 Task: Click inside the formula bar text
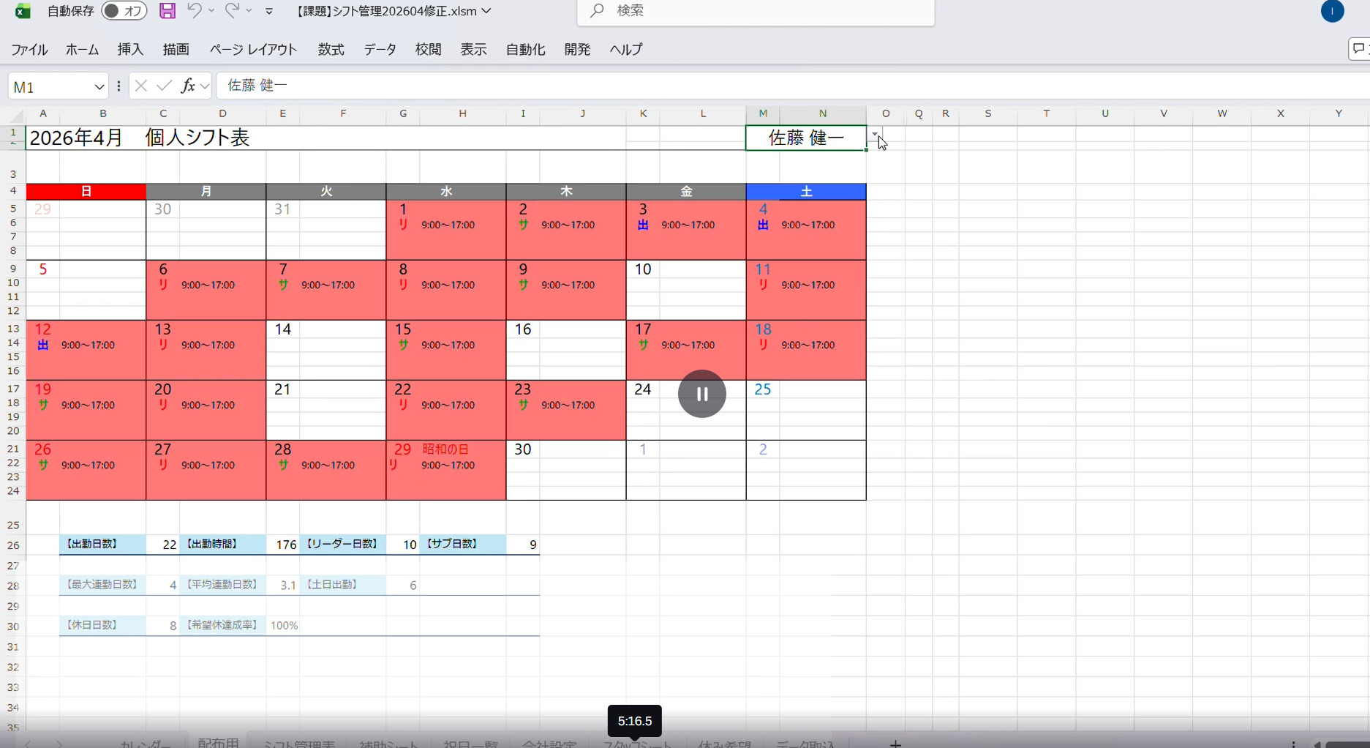[512, 86]
